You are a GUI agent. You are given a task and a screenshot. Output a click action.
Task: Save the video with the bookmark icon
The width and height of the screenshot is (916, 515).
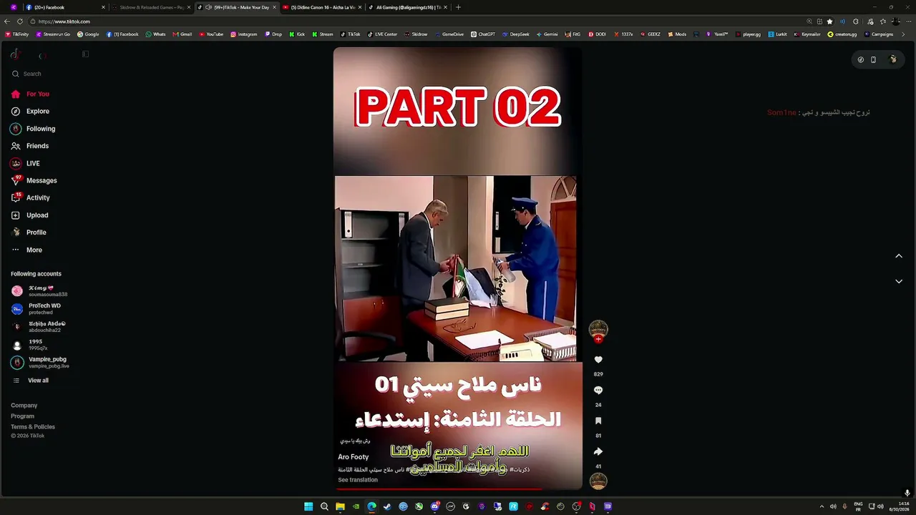[598, 421]
